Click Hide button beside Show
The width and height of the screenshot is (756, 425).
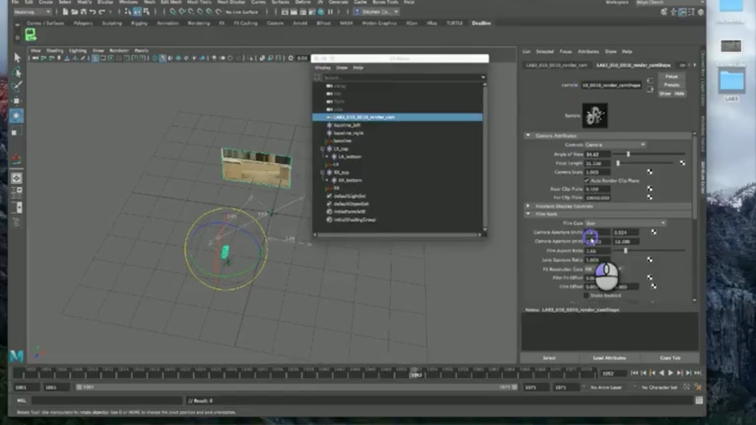coord(679,93)
